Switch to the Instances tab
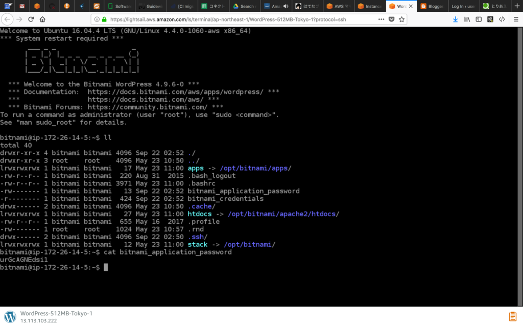The width and height of the screenshot is (523, 327). (x=370, y=6)
